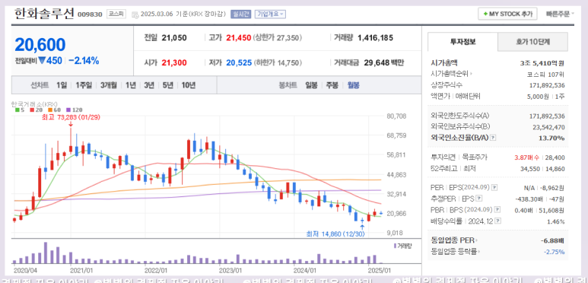The width and height of the screenshot is (588, 283).
Task: Open the 기업개요 dropdown
Action: coord(270,14)
